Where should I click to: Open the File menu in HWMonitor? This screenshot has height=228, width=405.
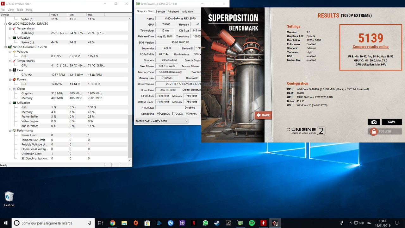click(x=3, y=10)
